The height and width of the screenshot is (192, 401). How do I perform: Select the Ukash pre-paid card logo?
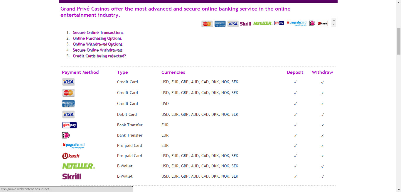click(x=71, y=156)
